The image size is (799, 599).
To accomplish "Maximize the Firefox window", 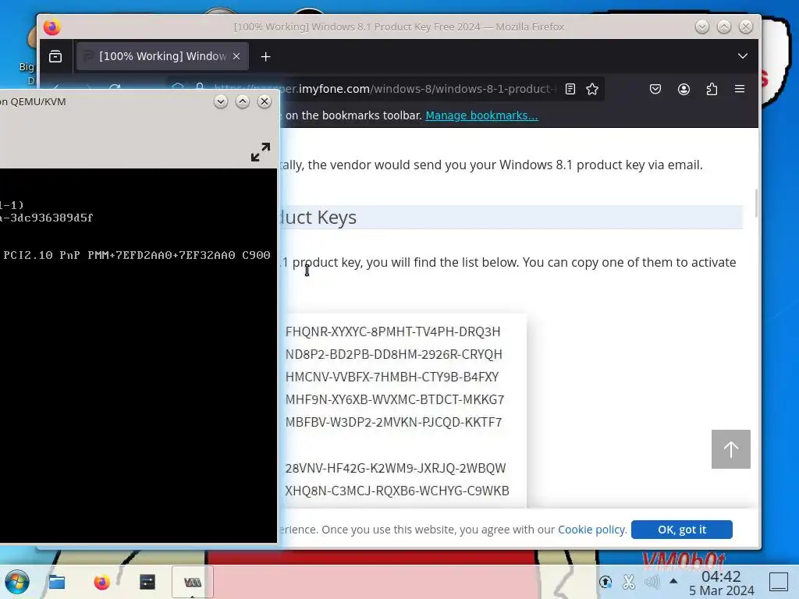I will [724, 27].
